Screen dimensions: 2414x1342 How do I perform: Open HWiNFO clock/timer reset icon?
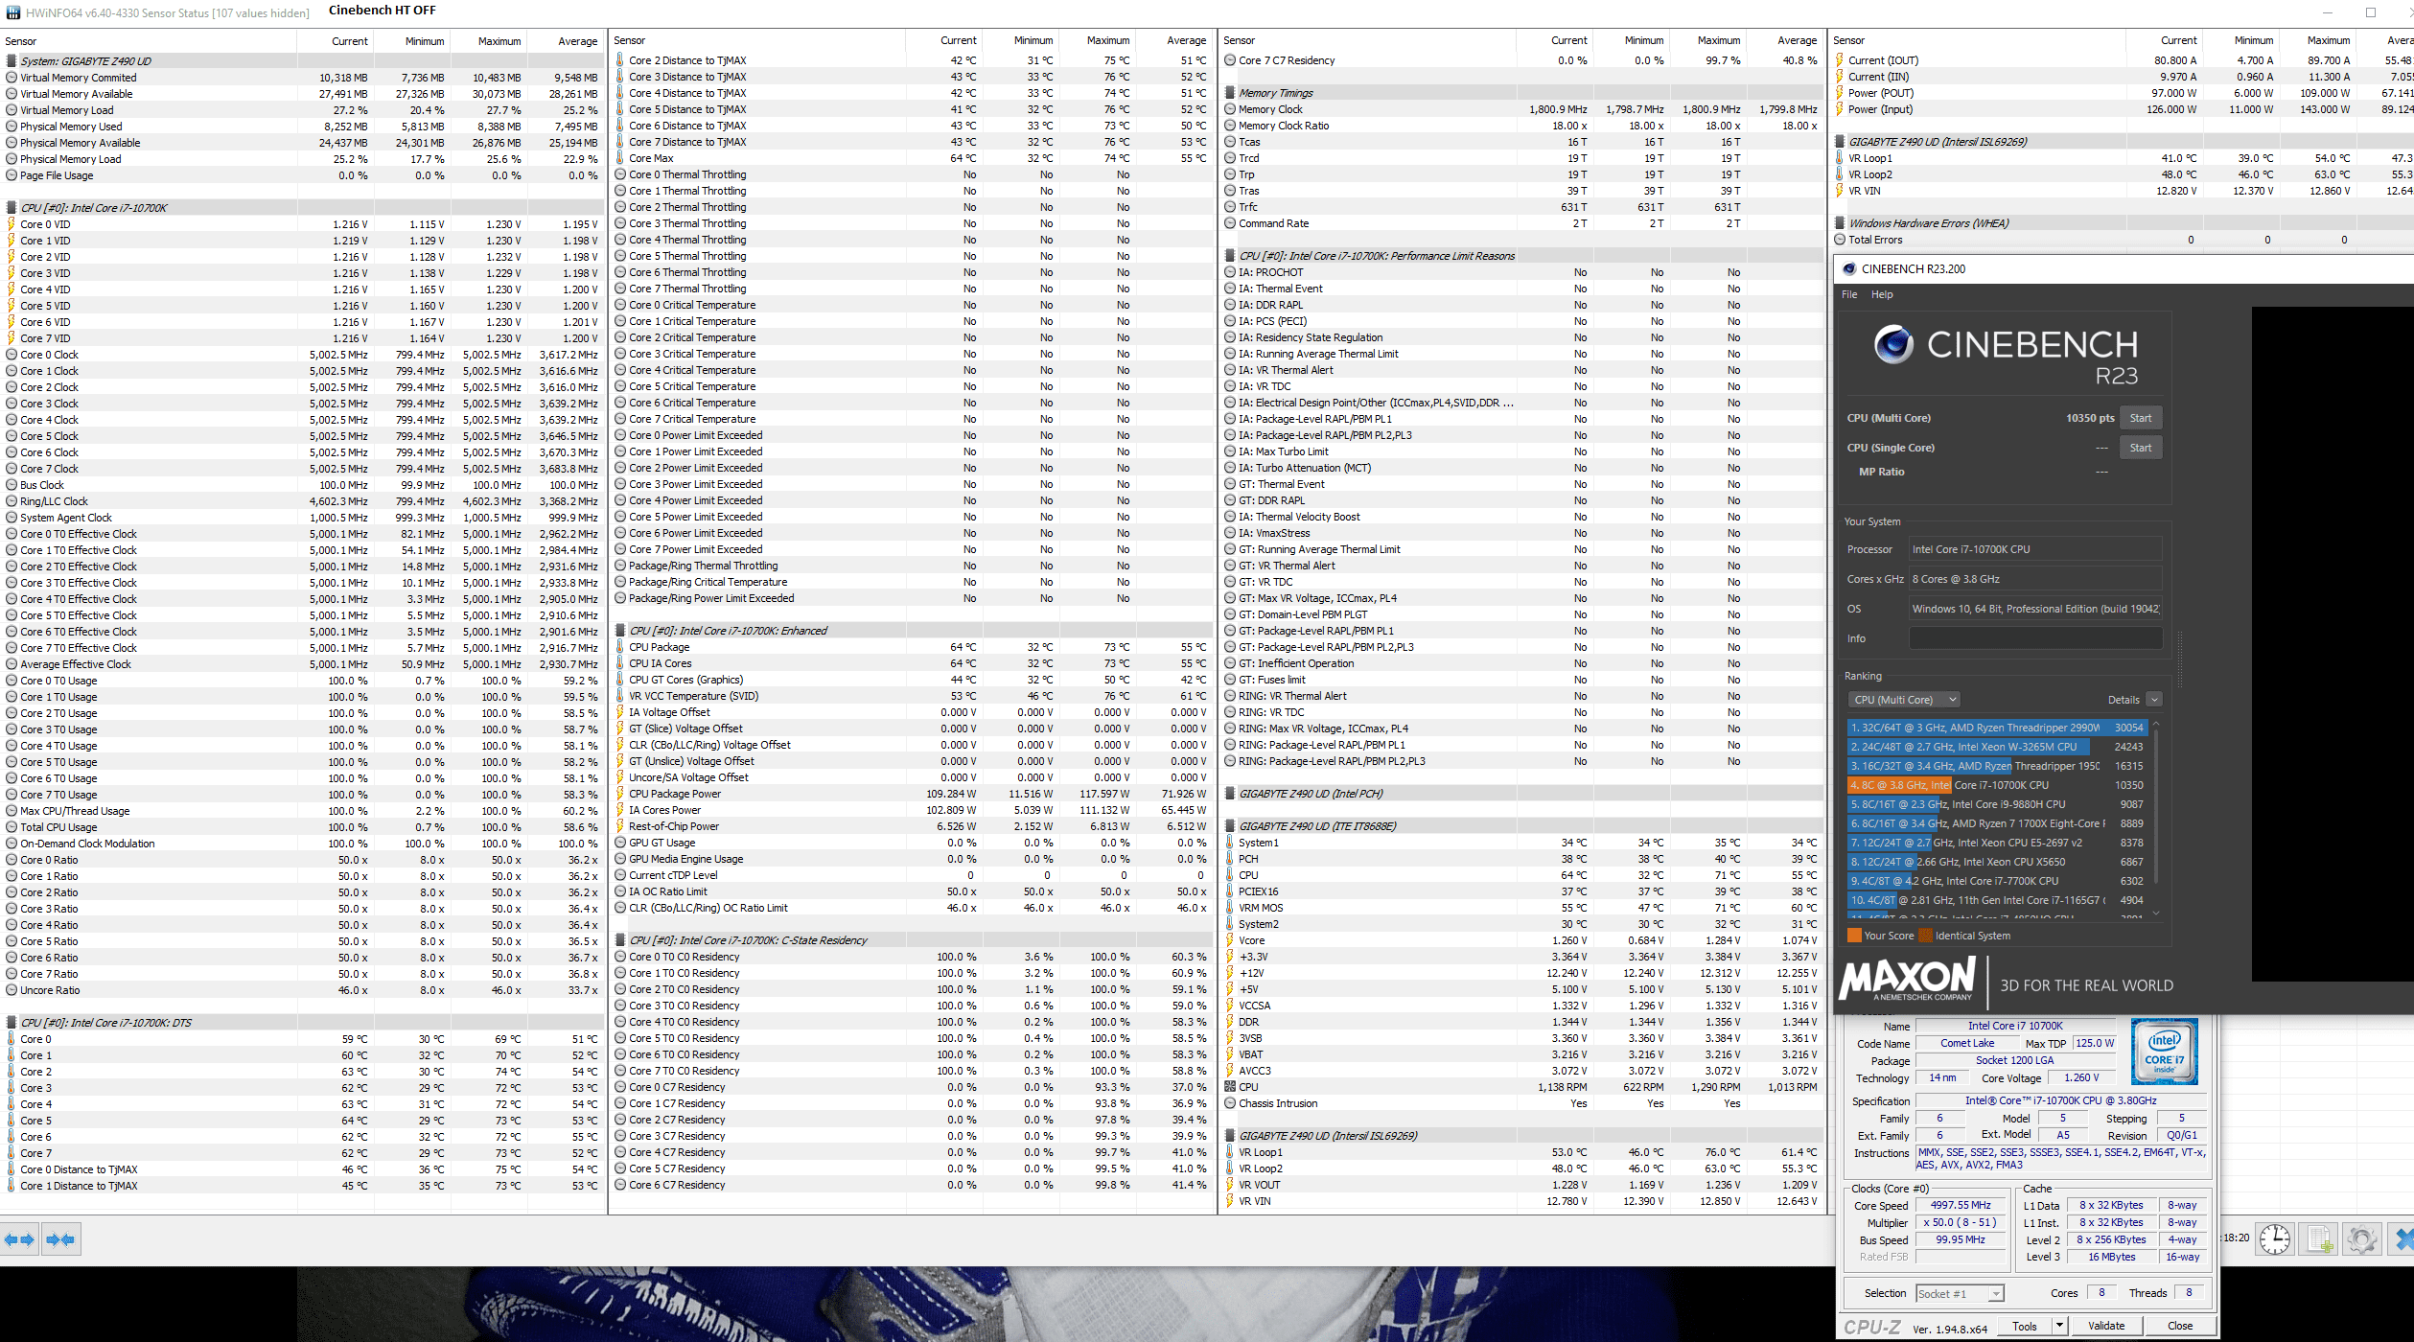2274,1239
